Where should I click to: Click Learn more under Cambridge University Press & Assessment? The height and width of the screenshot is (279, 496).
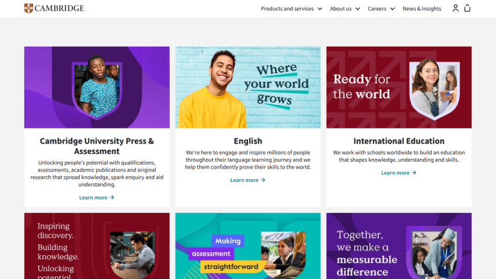coord(96,197)
